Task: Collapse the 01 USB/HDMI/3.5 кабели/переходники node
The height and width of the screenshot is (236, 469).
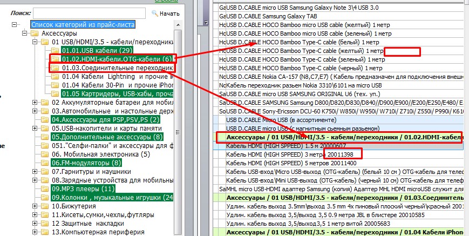Action: point(35,42)
